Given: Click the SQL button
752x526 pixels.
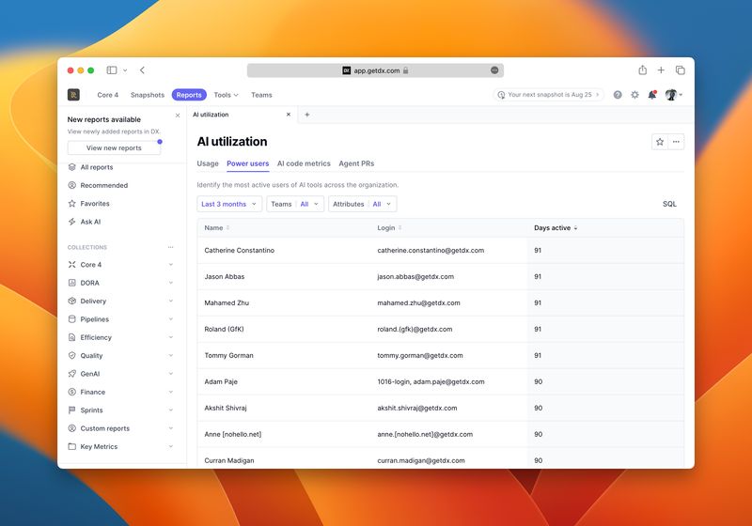Looking at the screenshot, I should pyautogui.click(x=669, y=204).
